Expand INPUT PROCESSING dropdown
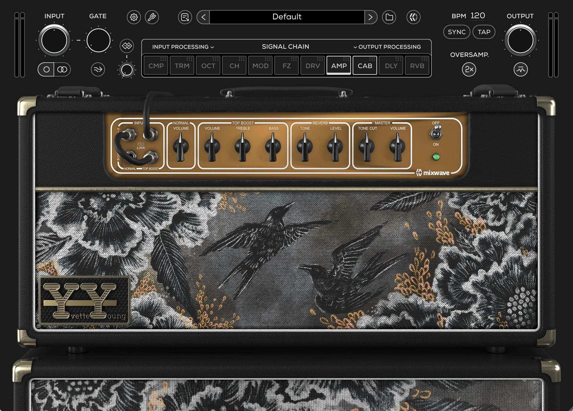The image size is (573, 411). [183, 47]
